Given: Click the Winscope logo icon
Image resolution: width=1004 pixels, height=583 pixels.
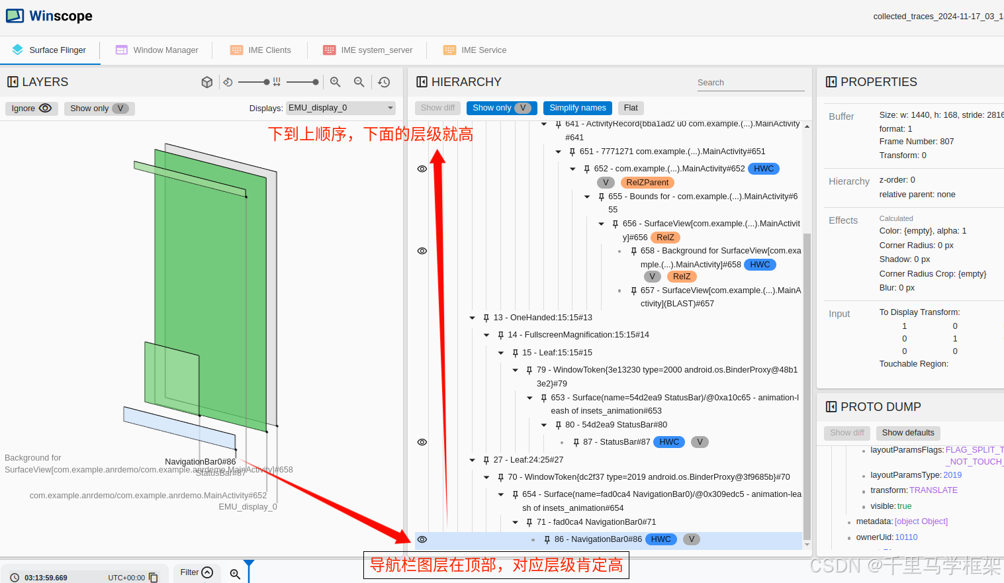Looking at the screenshot, I should point(15,16).
